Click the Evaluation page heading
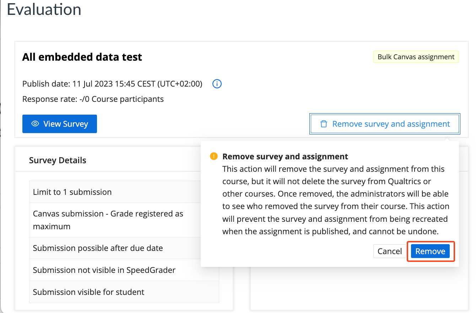This screenshot has width=476, height=313. (44, 10)
